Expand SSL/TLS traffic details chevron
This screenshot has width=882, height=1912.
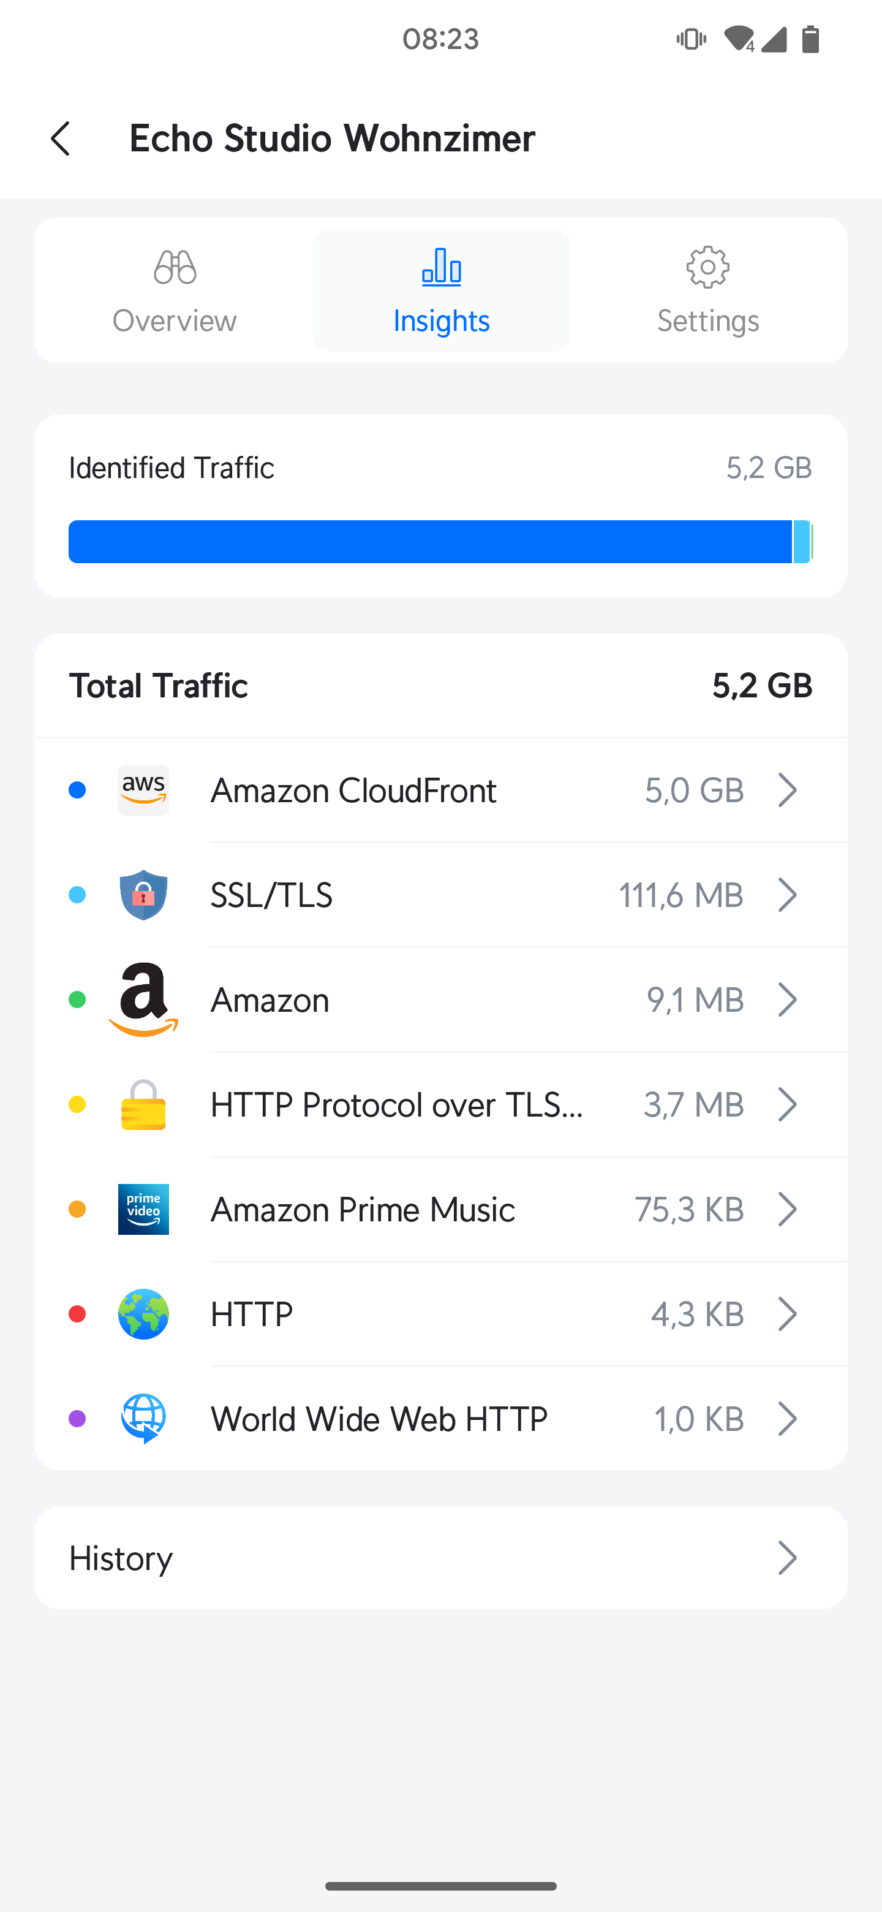(x=787, y=895)
